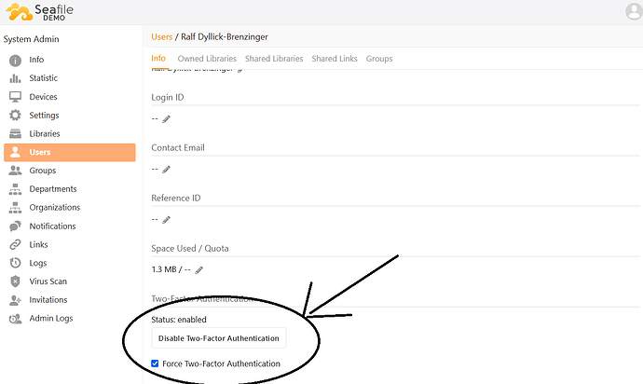
Task: Click the Seafile Demo logo
Action: pos(40,12)
